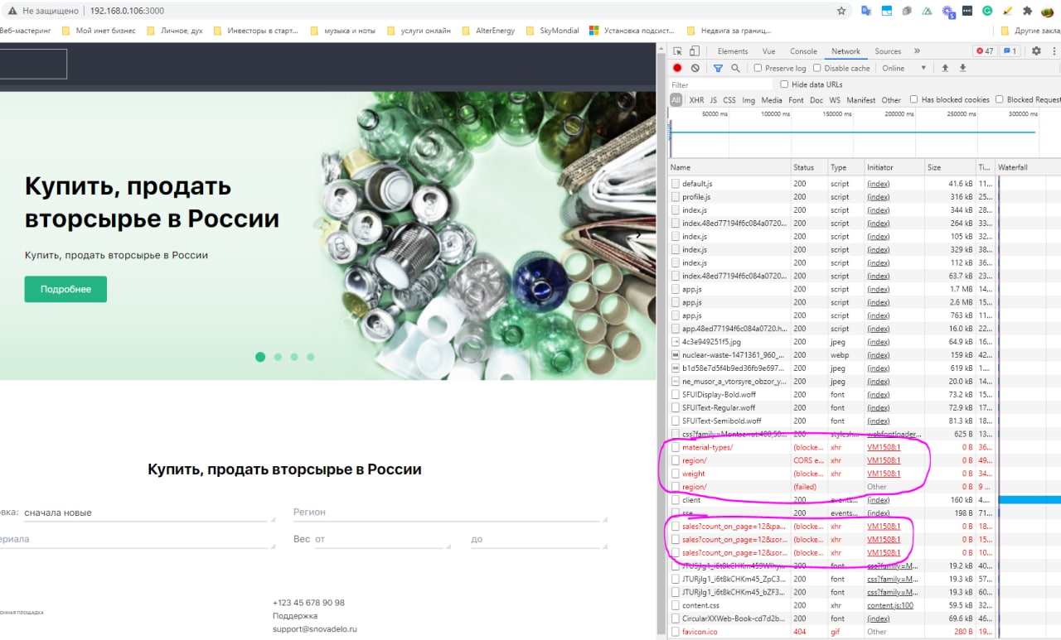Screen dimensions: 1061x640
Task: Select the fourth carousel slide dot
Action: point(311,357)
